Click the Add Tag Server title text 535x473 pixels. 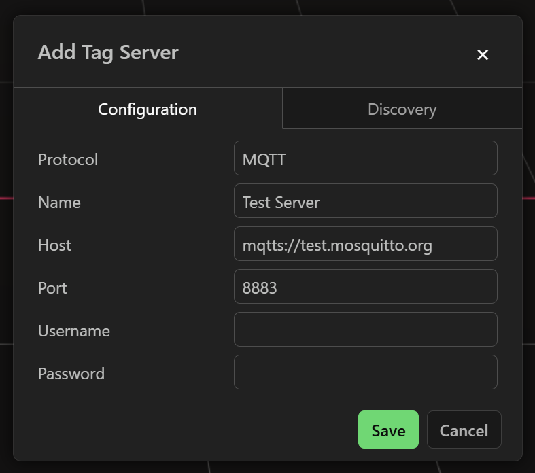tap(108, 52)
